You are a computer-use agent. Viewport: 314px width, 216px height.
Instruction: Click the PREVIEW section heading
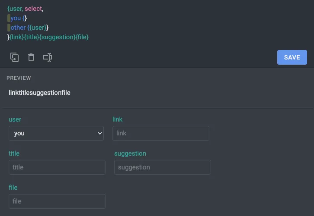tap(19, 78)
